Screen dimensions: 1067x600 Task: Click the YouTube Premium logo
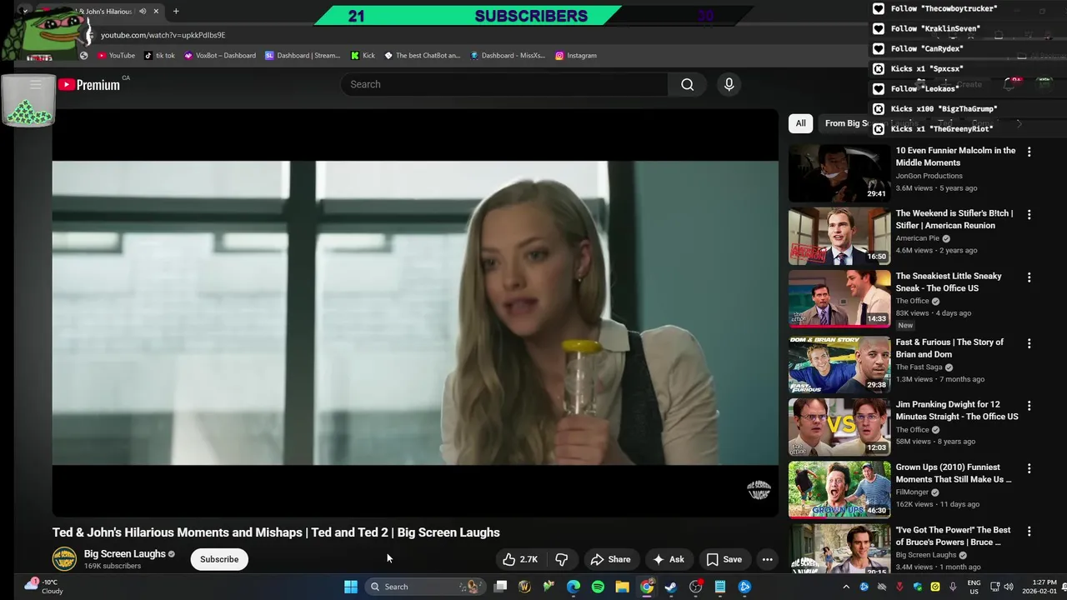(x=88, y=84)
